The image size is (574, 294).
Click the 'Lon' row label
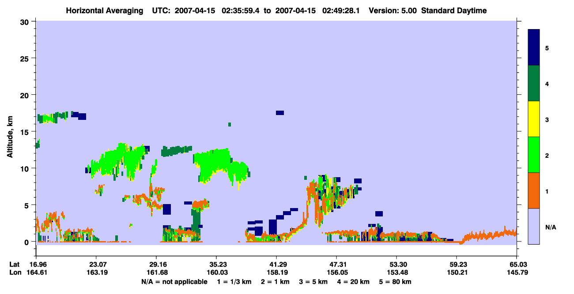pyautogui.click(x=15, y=273)
